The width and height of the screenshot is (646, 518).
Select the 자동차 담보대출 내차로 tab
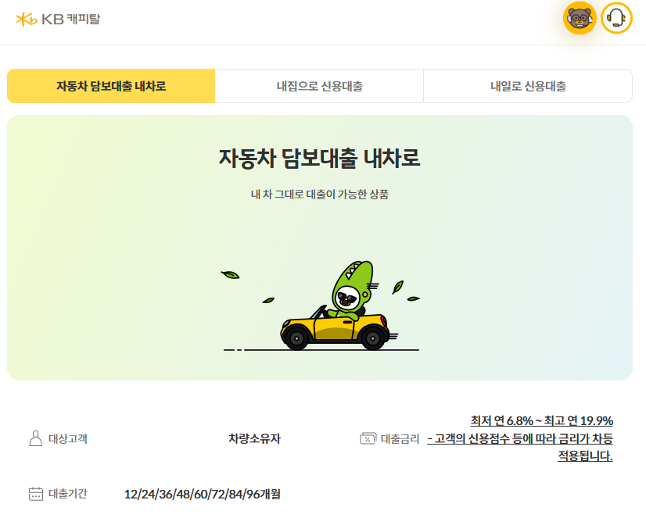coord(111,86)
